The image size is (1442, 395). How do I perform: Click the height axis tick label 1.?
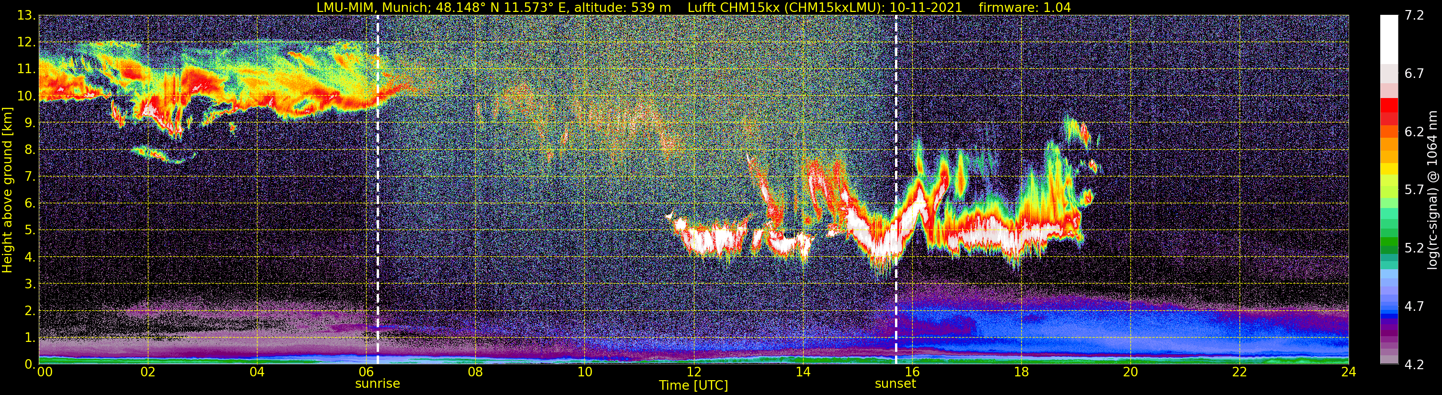point(30,338)
